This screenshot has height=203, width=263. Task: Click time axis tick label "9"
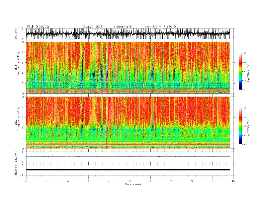click(213, 181)
